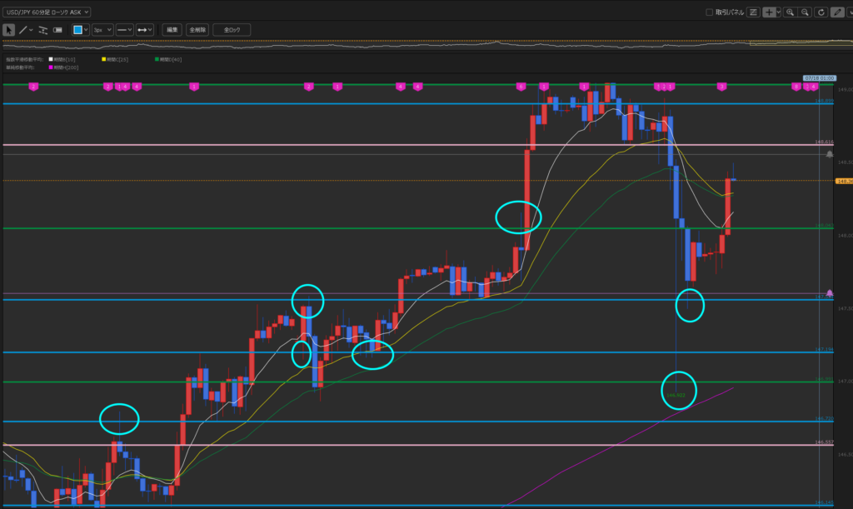Enable the 取引パネル checkbox
The height and width of the screenshot is (509, 853).
tap(710, 12)
